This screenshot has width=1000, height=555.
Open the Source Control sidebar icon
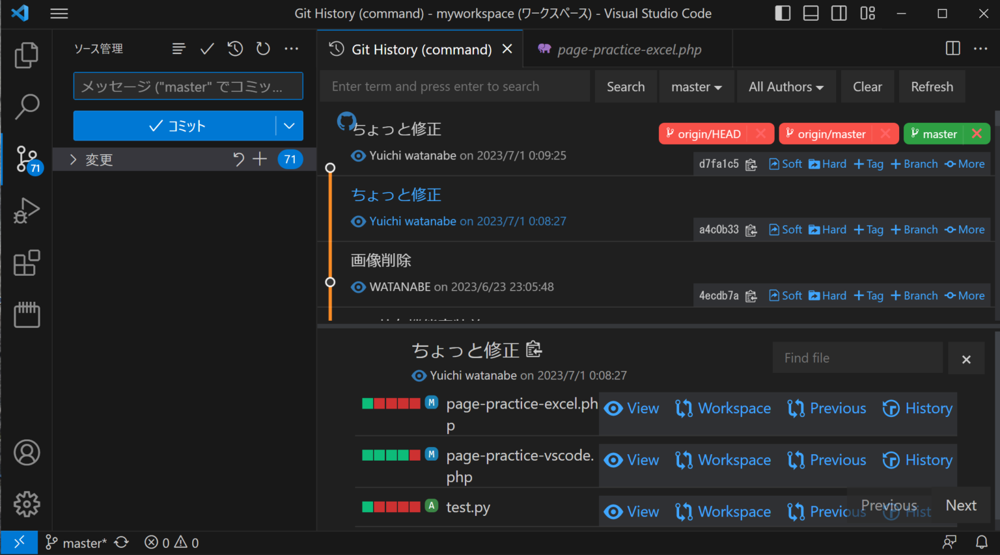click(27, 158)
